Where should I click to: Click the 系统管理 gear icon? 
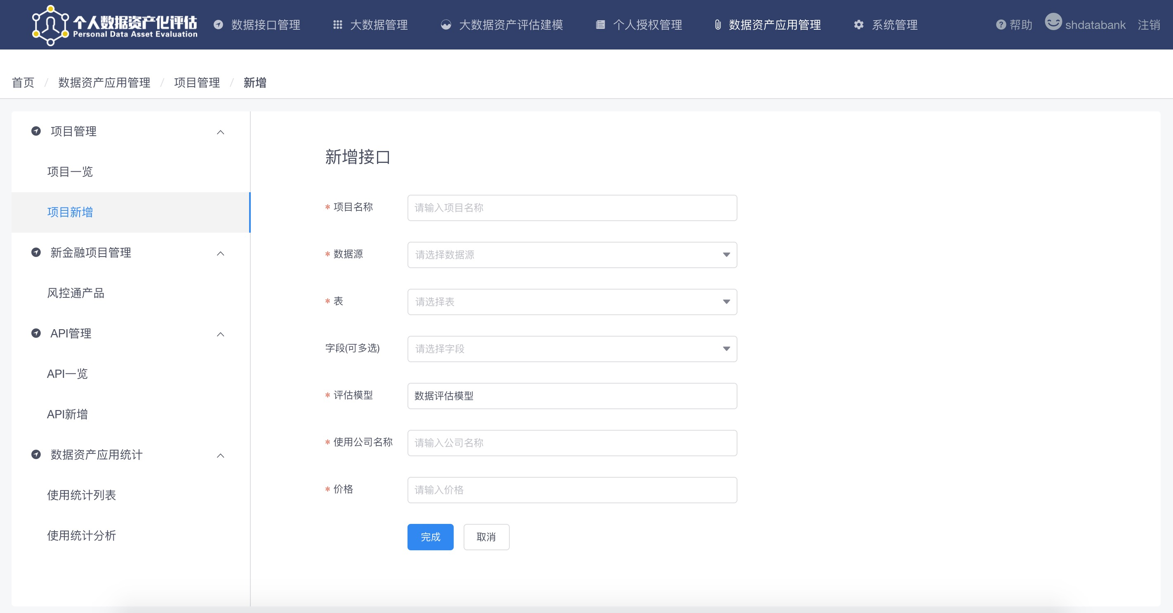[858, 25]
